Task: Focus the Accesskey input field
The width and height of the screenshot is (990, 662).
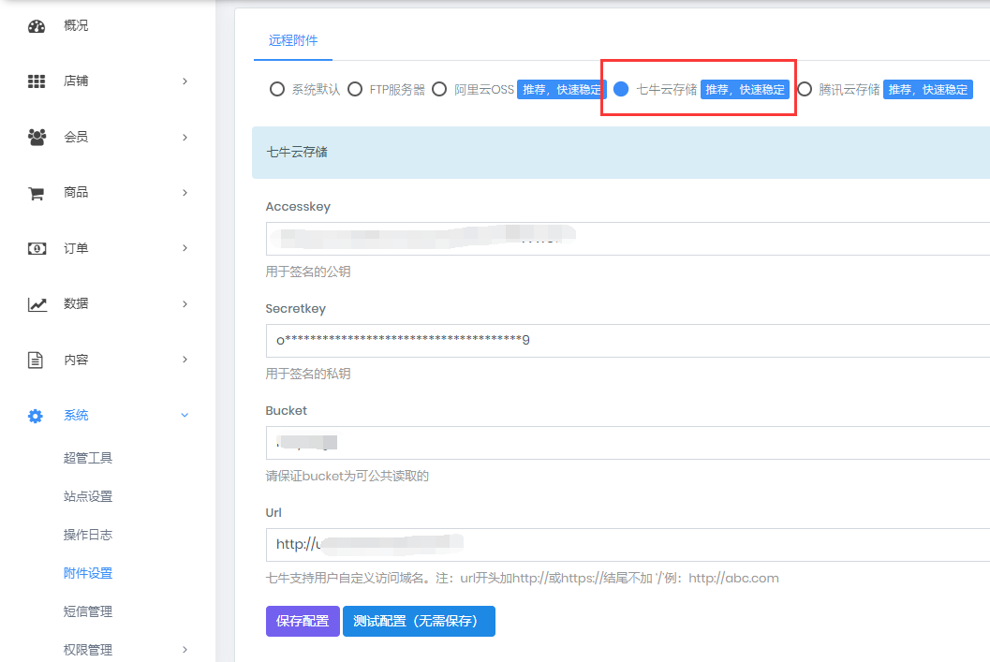Action: (x=628, y=239)
